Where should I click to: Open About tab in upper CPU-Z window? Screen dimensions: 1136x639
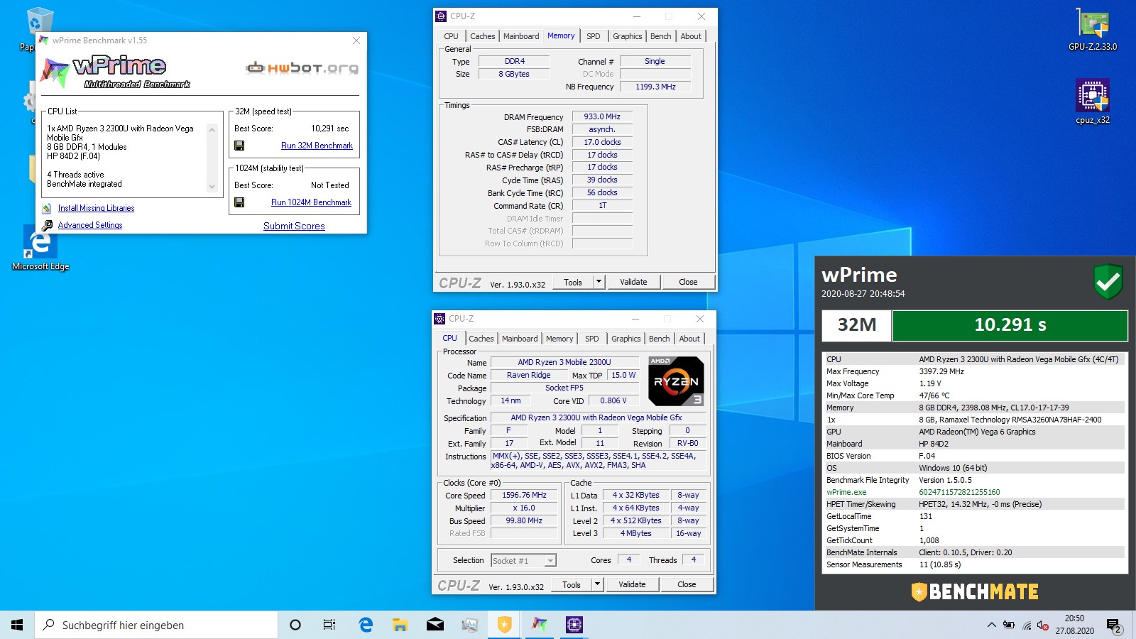[x=691, y=36]
